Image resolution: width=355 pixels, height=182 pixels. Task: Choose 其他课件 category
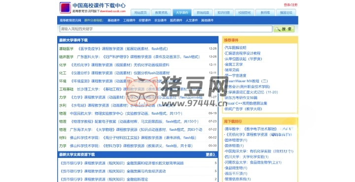pyautogui.click(x=207, y=20)
